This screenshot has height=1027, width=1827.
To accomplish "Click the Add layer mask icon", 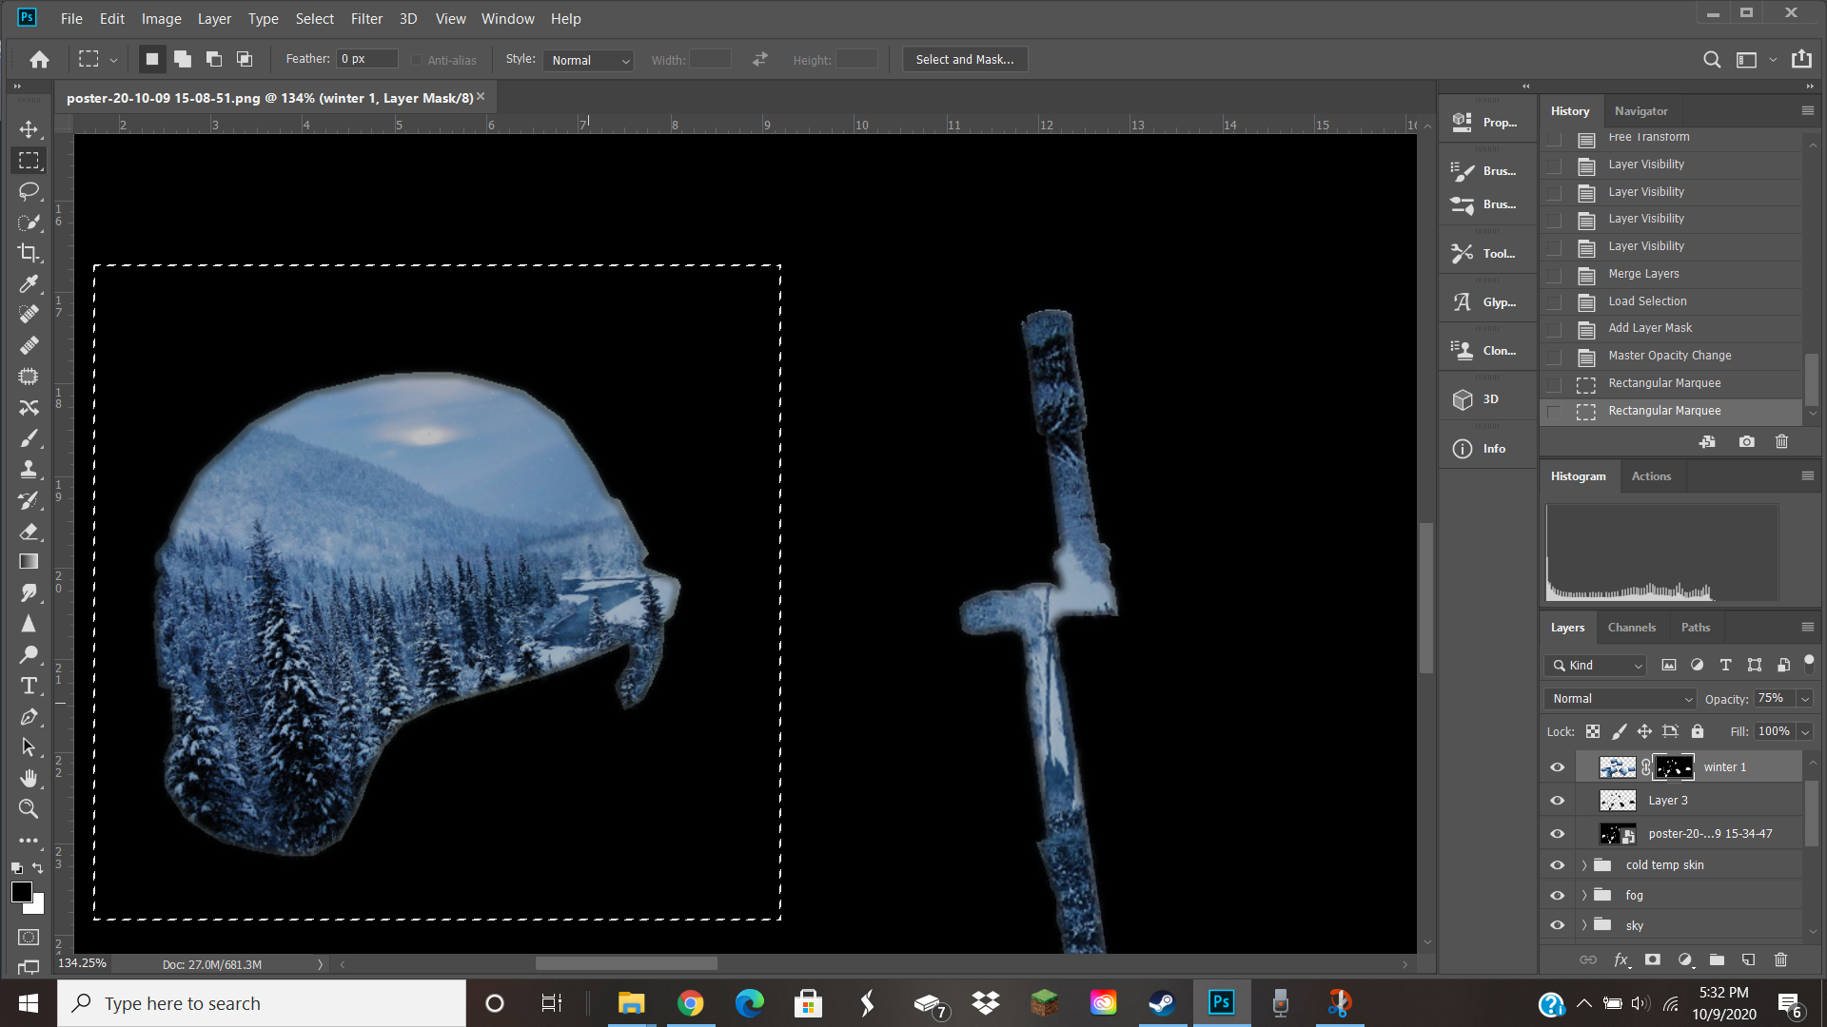I will [x=1653, y=959].
